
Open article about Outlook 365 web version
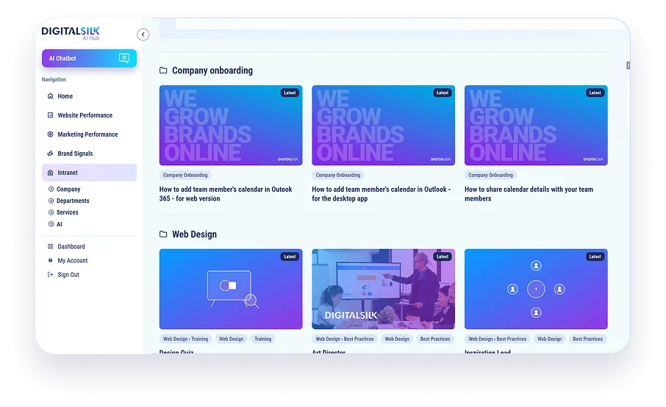tap(226, 194)
